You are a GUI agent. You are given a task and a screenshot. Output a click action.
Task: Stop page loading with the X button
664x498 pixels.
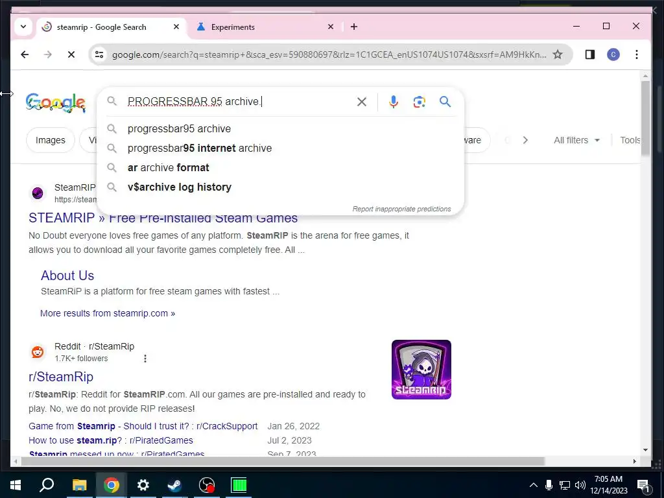71,54
